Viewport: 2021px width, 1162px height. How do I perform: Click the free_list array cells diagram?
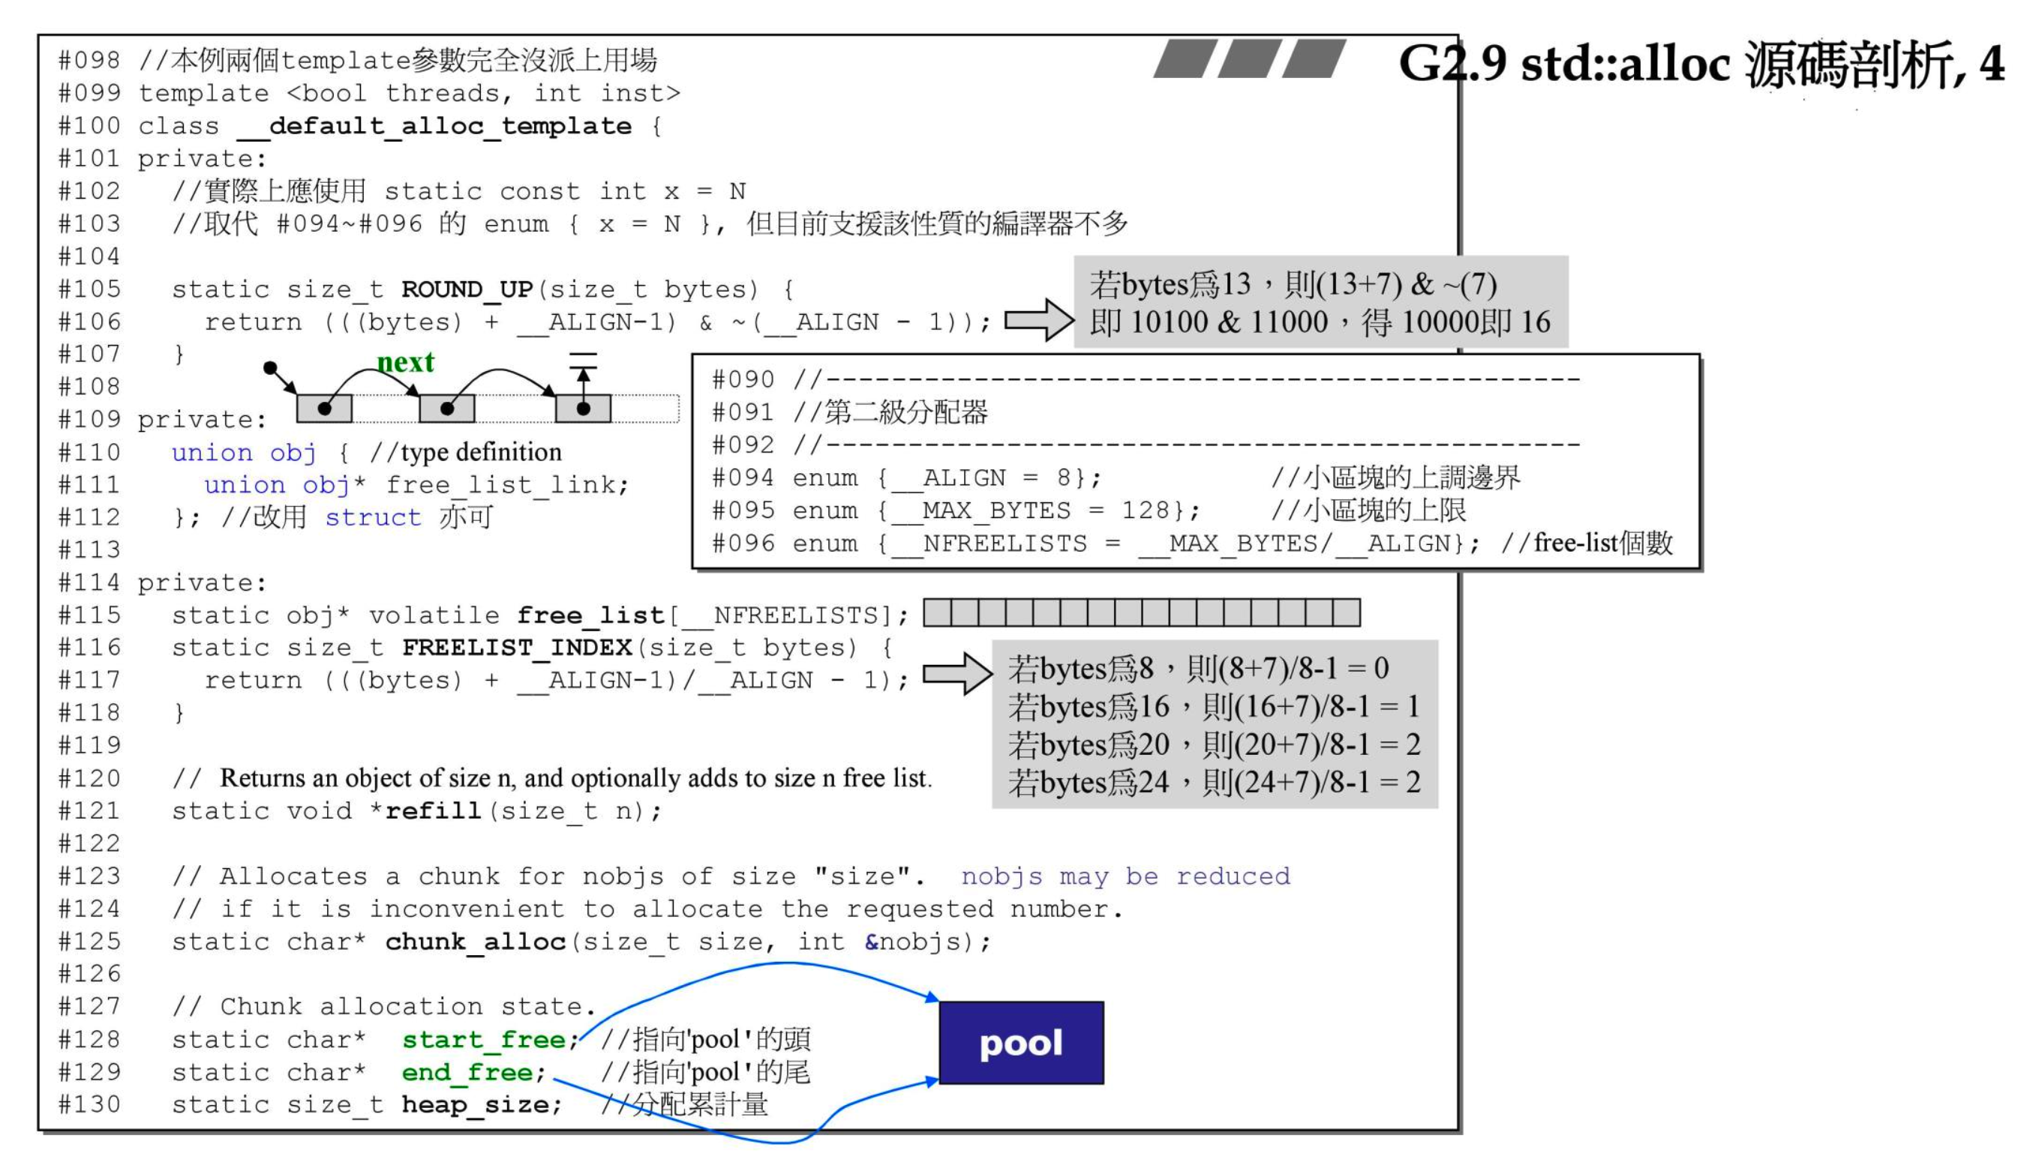coord(1141,613)
